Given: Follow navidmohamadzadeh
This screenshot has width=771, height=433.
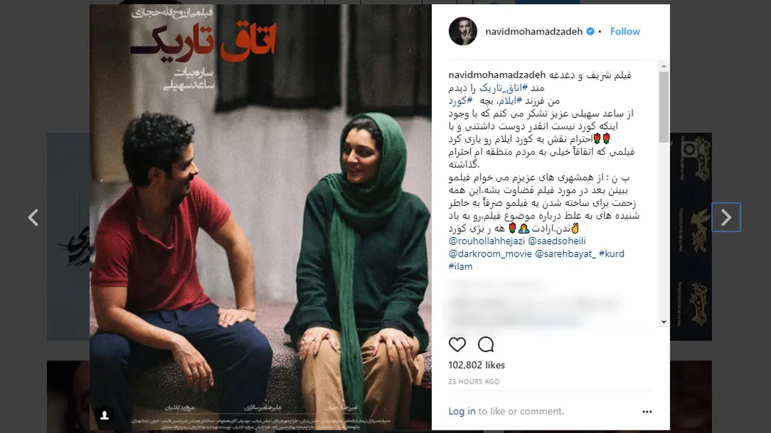Looking at the screenshot, I should point(625,31).
